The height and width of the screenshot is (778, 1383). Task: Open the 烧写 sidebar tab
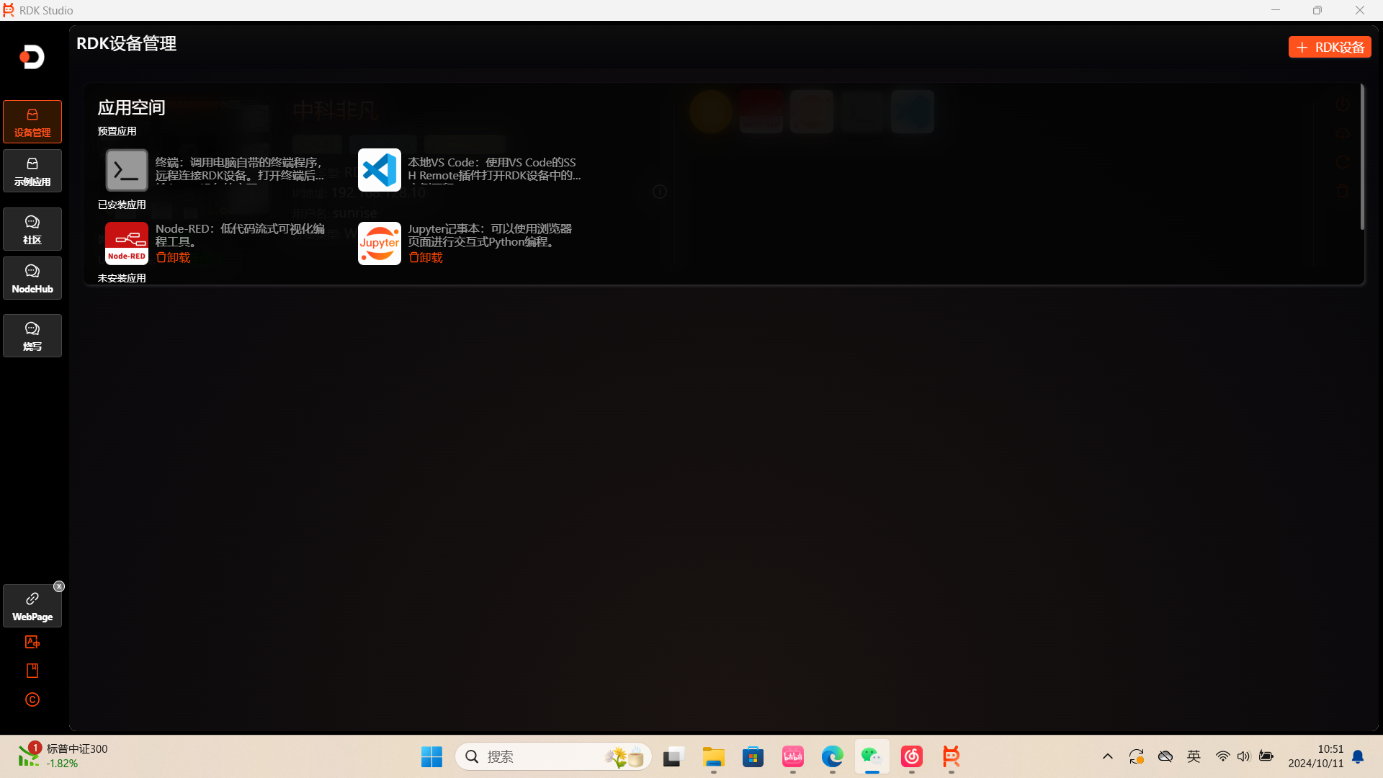(32, 336)
